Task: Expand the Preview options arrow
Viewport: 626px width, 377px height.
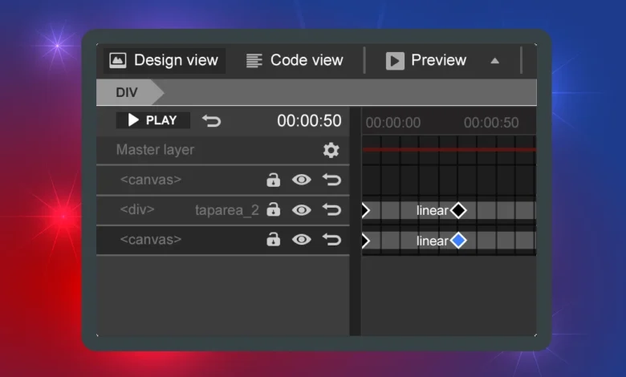Action: 494,60
